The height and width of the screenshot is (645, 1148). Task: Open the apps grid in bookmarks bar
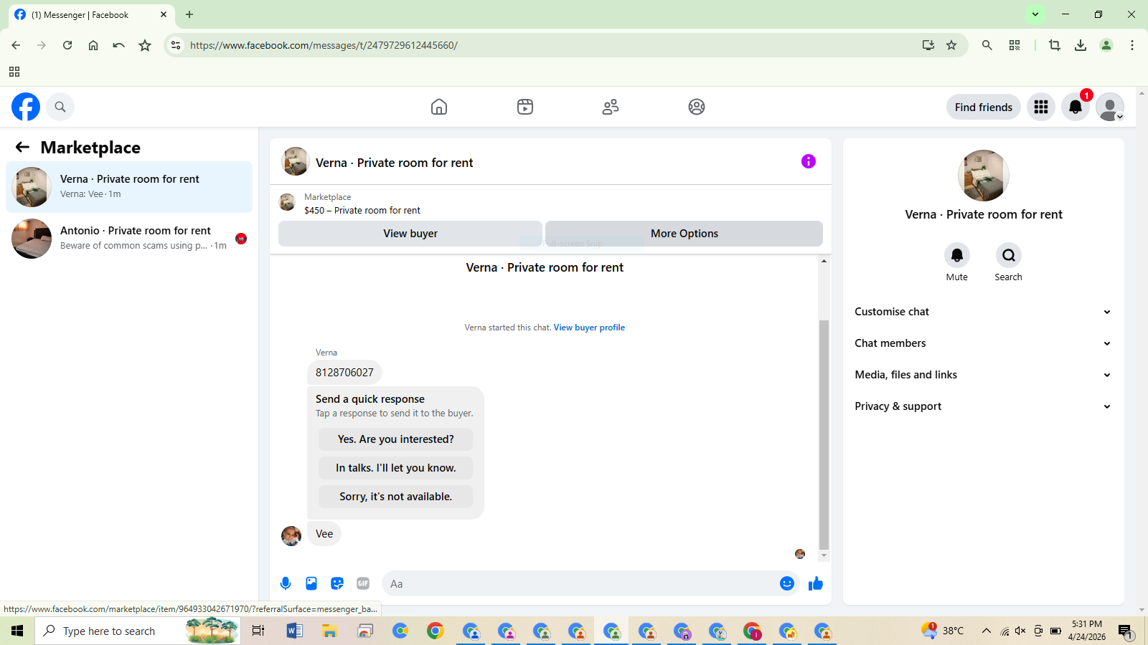click(x=14, y=72)
